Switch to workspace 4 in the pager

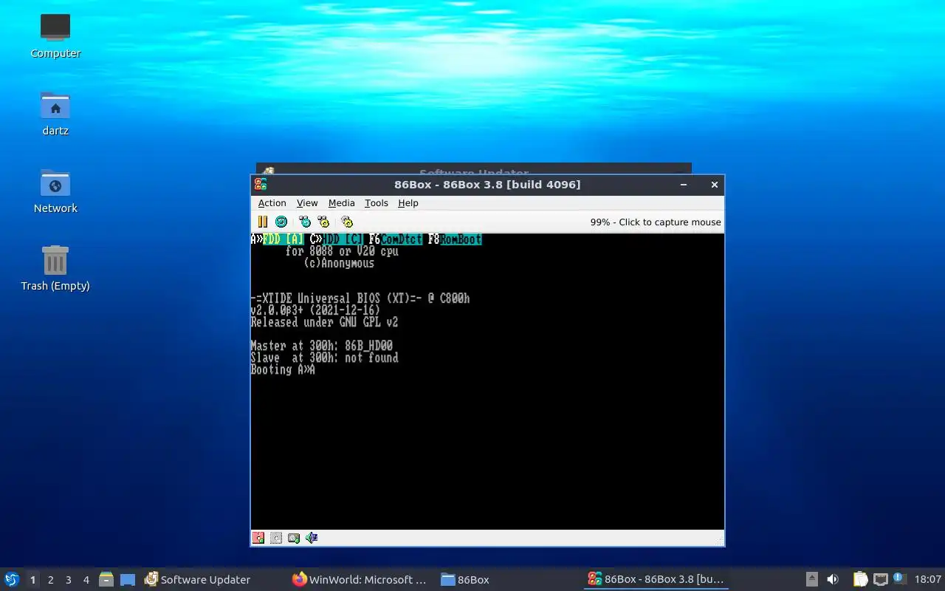(x=86, y=580)
